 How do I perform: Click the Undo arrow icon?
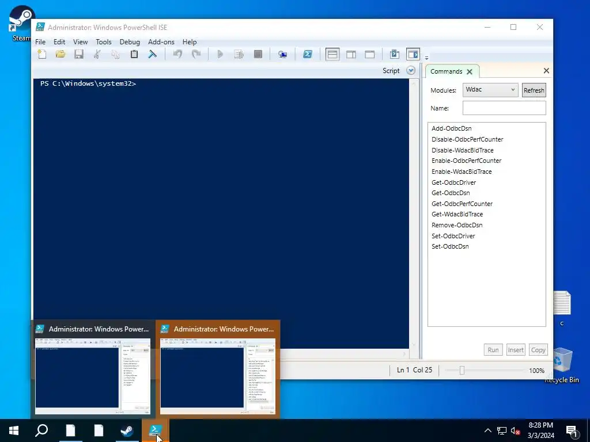(x=177, y=54)
